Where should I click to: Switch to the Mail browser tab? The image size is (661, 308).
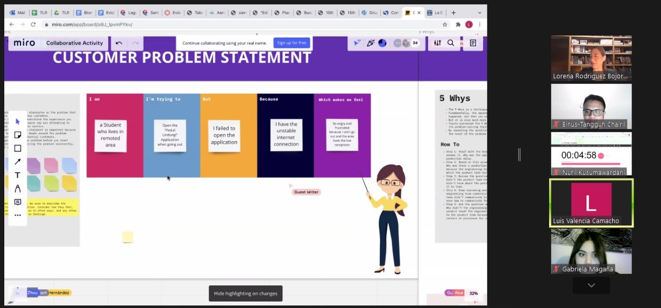(x=18, y=12)
